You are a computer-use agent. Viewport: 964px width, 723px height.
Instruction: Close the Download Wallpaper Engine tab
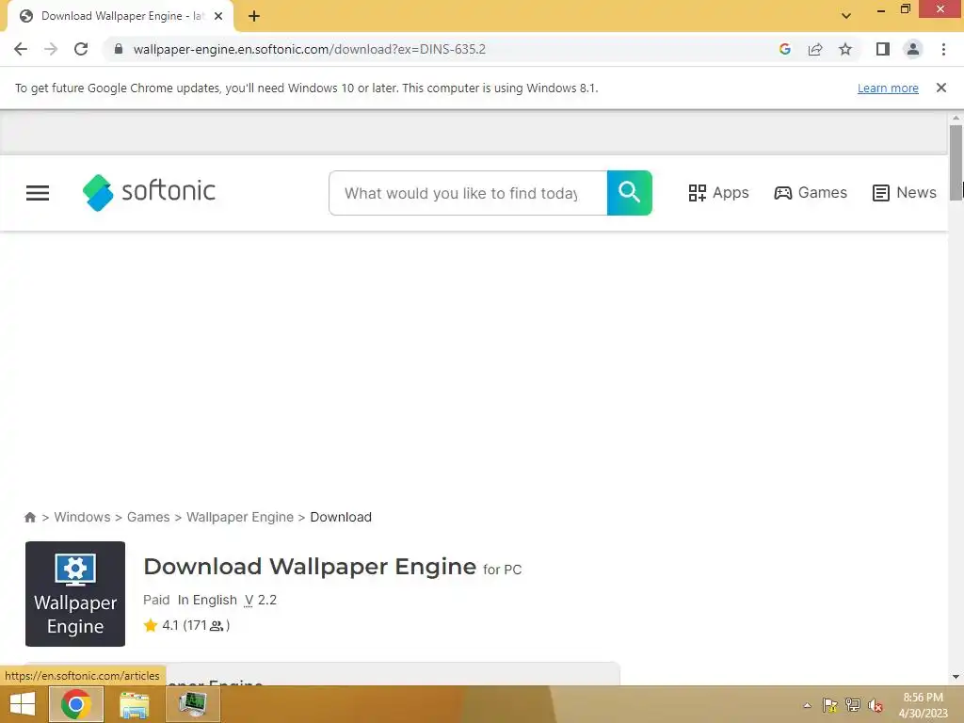coord(218,16)
